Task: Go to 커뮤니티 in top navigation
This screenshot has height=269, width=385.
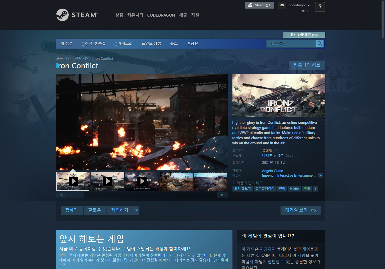Action: pyautogui.click(x=135, y=15)
